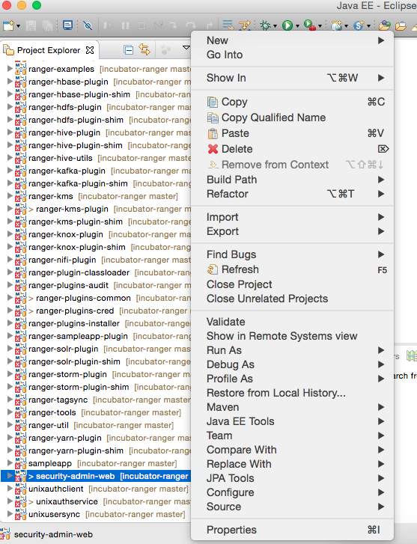Click the New wizard icon in the toolbar
This screenshot has width=417, height=544.
pyautogui.click(x=8, y=25)
